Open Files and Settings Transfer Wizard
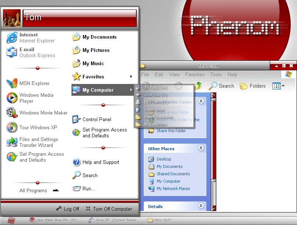 coord(32,142)
